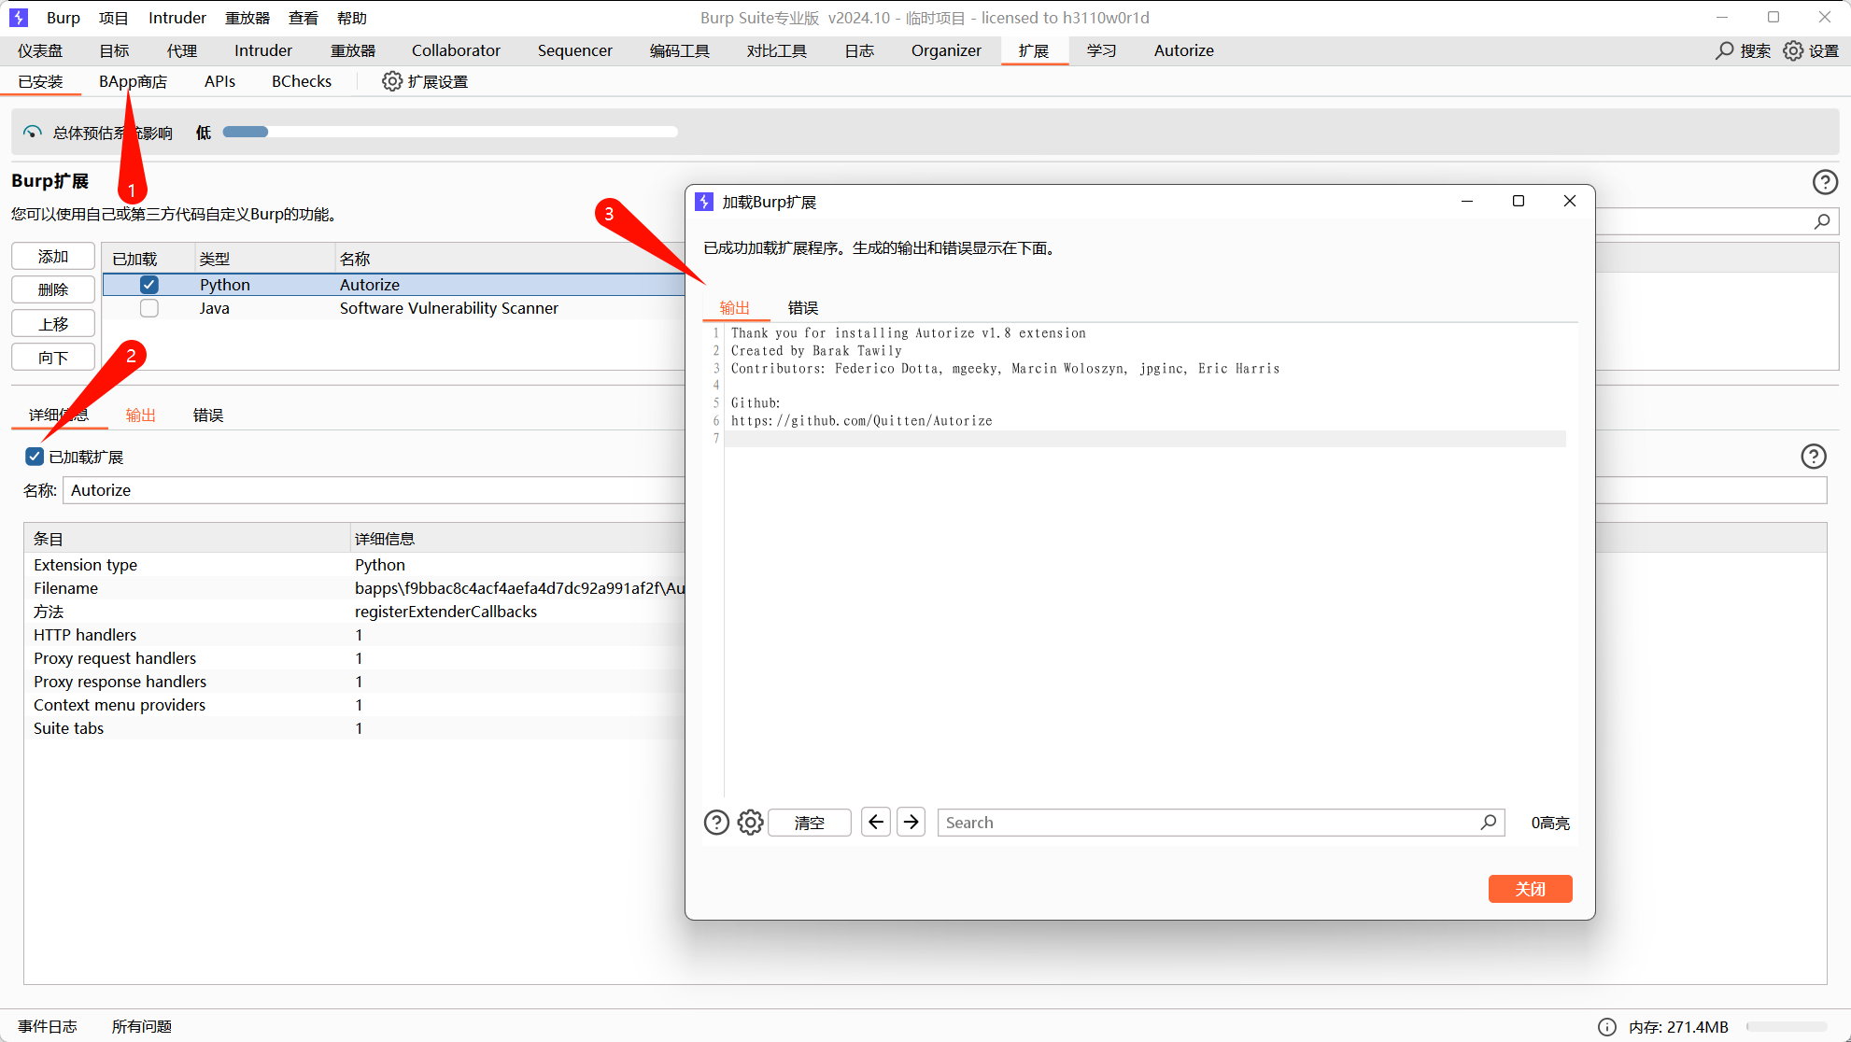The height and width of the screenshot is (1042, 1851).
Task: Open the BApp商店 tab
Action: [x=133, y=81]
